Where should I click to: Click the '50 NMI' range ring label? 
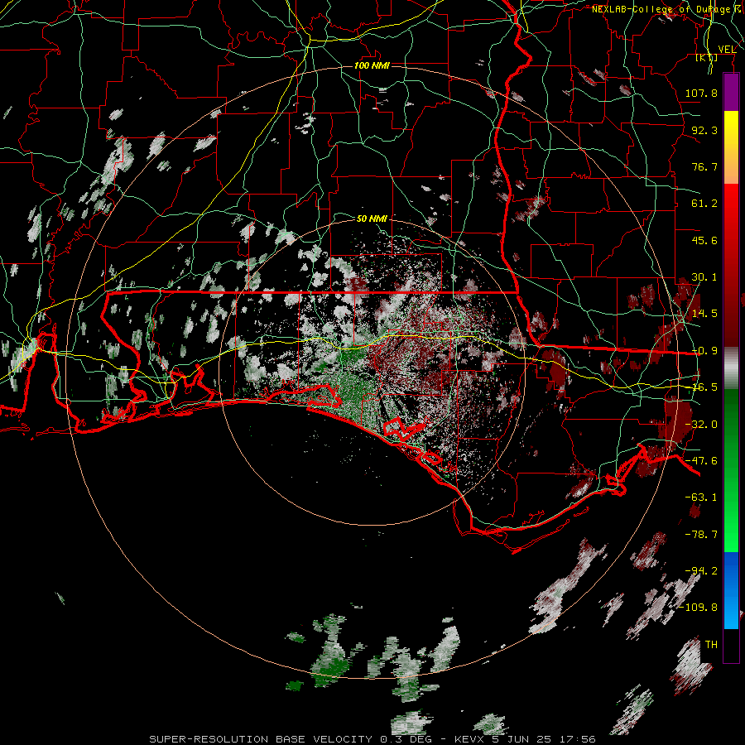tap(372, 219)
